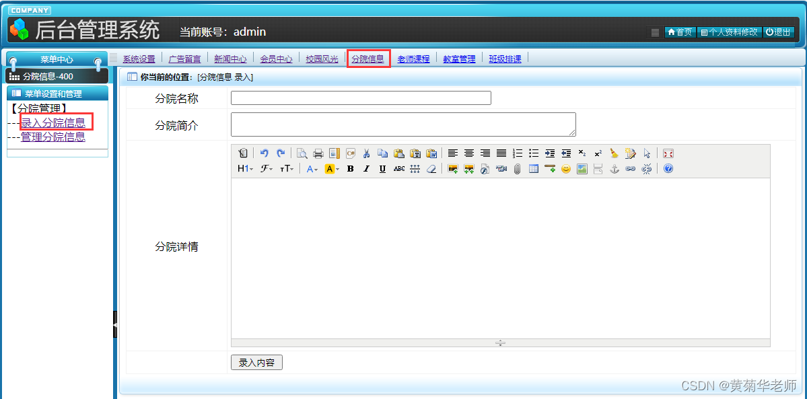Screen dimensions: 807x399
Task: Attach file with paperclip icon
Action: point(517,169)
